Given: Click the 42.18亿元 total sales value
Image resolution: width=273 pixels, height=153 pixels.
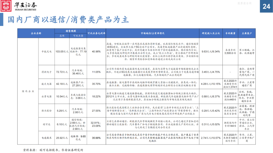Looking at the screenshot, I should [x=62, y=84].
